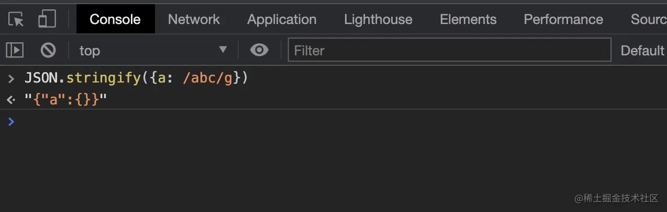
Task: Go to the Elements tab
Action: tap(468, 19)
